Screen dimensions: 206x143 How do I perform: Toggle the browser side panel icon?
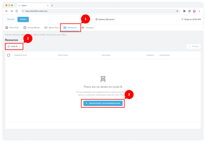(189, 11)
